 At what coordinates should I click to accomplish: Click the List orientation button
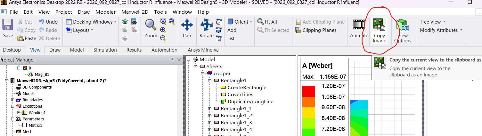pyautogui.click(x=231, y=39)
